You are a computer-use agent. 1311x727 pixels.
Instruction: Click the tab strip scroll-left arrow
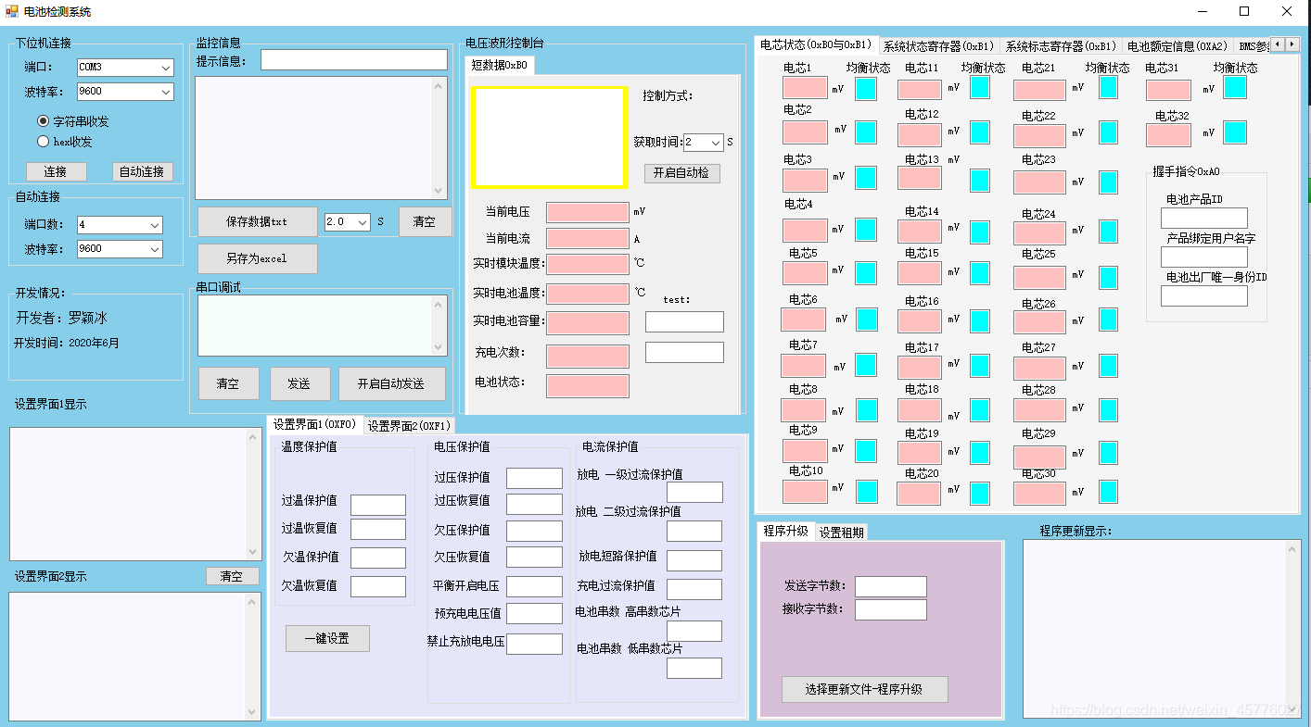coord(1278,44)
